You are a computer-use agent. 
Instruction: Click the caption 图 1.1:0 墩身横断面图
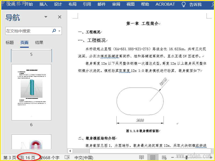tap(142, 131)
